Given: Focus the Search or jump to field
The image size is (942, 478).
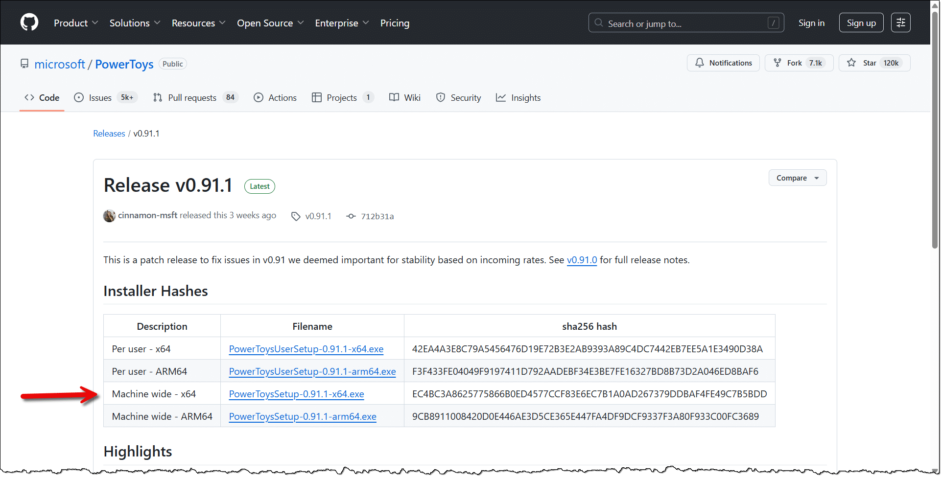Looking at the screenshot, I should point(686,23).
